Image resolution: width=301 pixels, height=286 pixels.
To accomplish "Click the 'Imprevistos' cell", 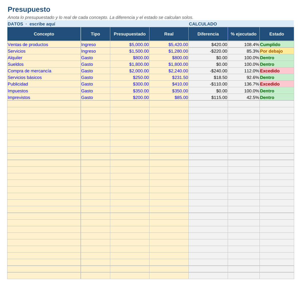I will (44, 97).
